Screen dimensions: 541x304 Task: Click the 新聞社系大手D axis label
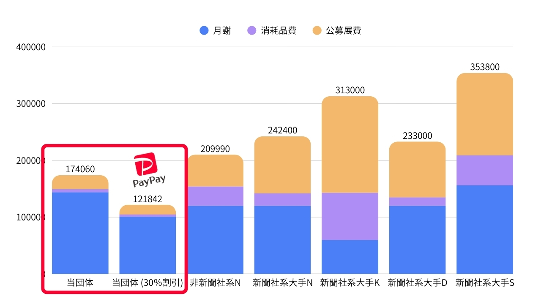pyautogui.click(x=417, y=283)
